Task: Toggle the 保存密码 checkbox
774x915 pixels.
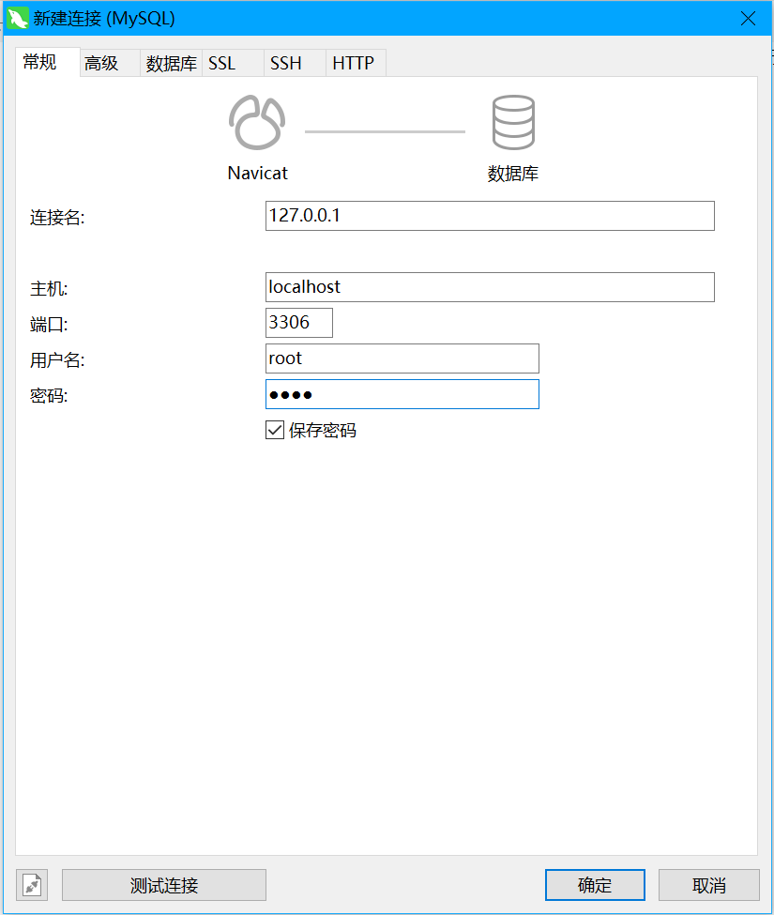Action: pyautogui.click(x=275, y=430)
